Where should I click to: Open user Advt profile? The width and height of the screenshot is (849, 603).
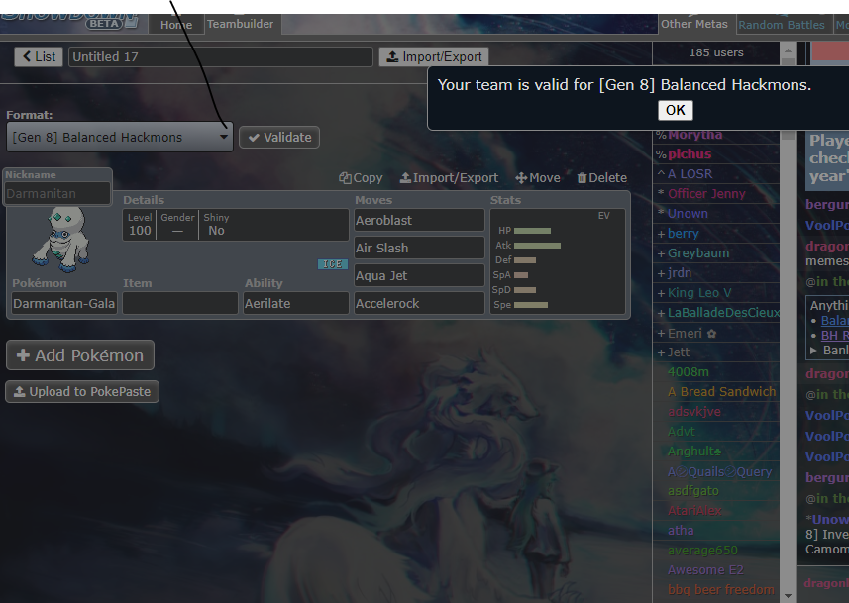tap(682, 432)
